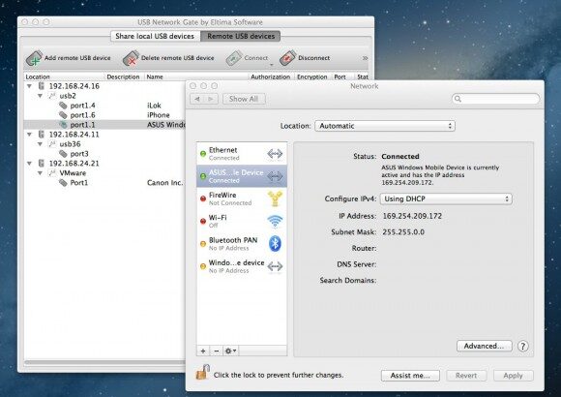This screenshot has height=397, width=561.
Task: Click the Wi-Fi signal icon in service list
Action: pos(275,221)
